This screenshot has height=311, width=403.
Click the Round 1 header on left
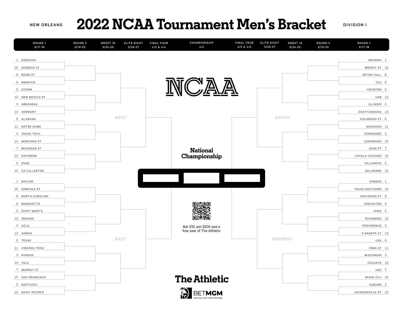click(x=39, y=45)
